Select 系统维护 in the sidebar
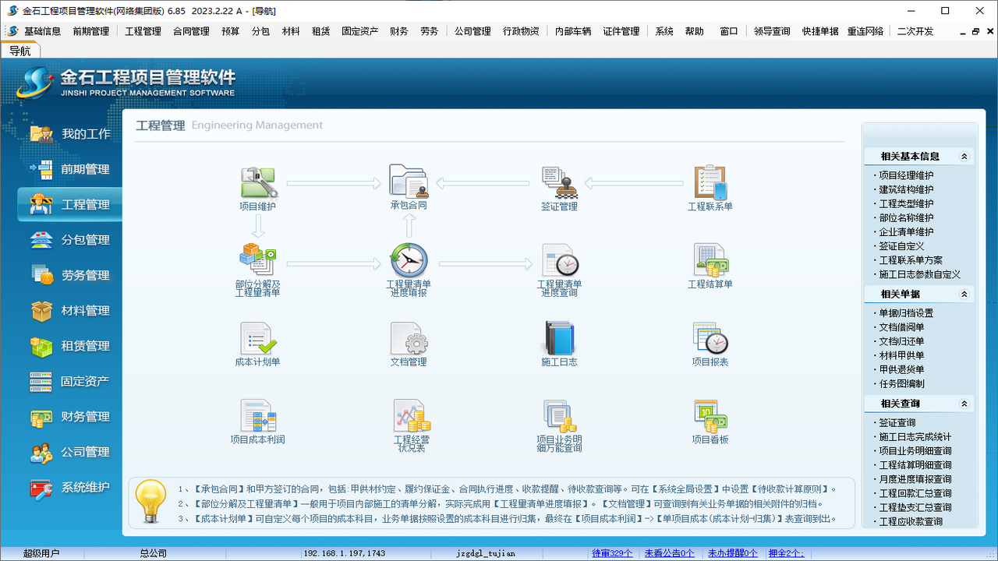 click(x=70, y=487)
